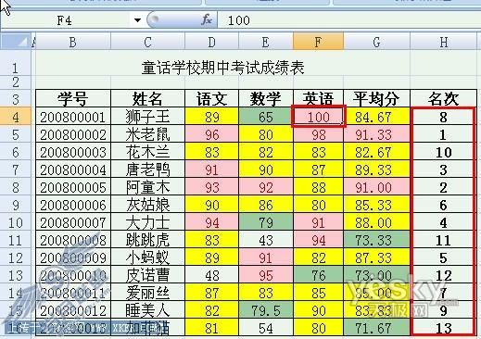
Task: Select the name cell 皮诺曹
Action: (x=147, y=275)
